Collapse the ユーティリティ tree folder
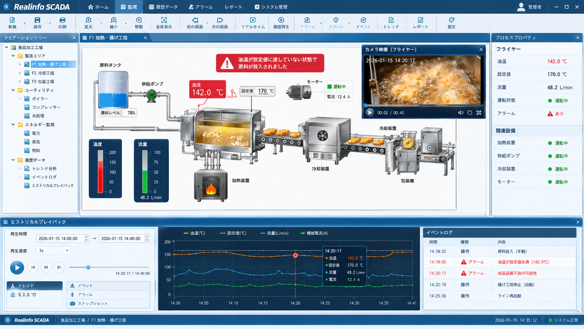The height and width of the screenshot is (329, 584). point(13,90)
